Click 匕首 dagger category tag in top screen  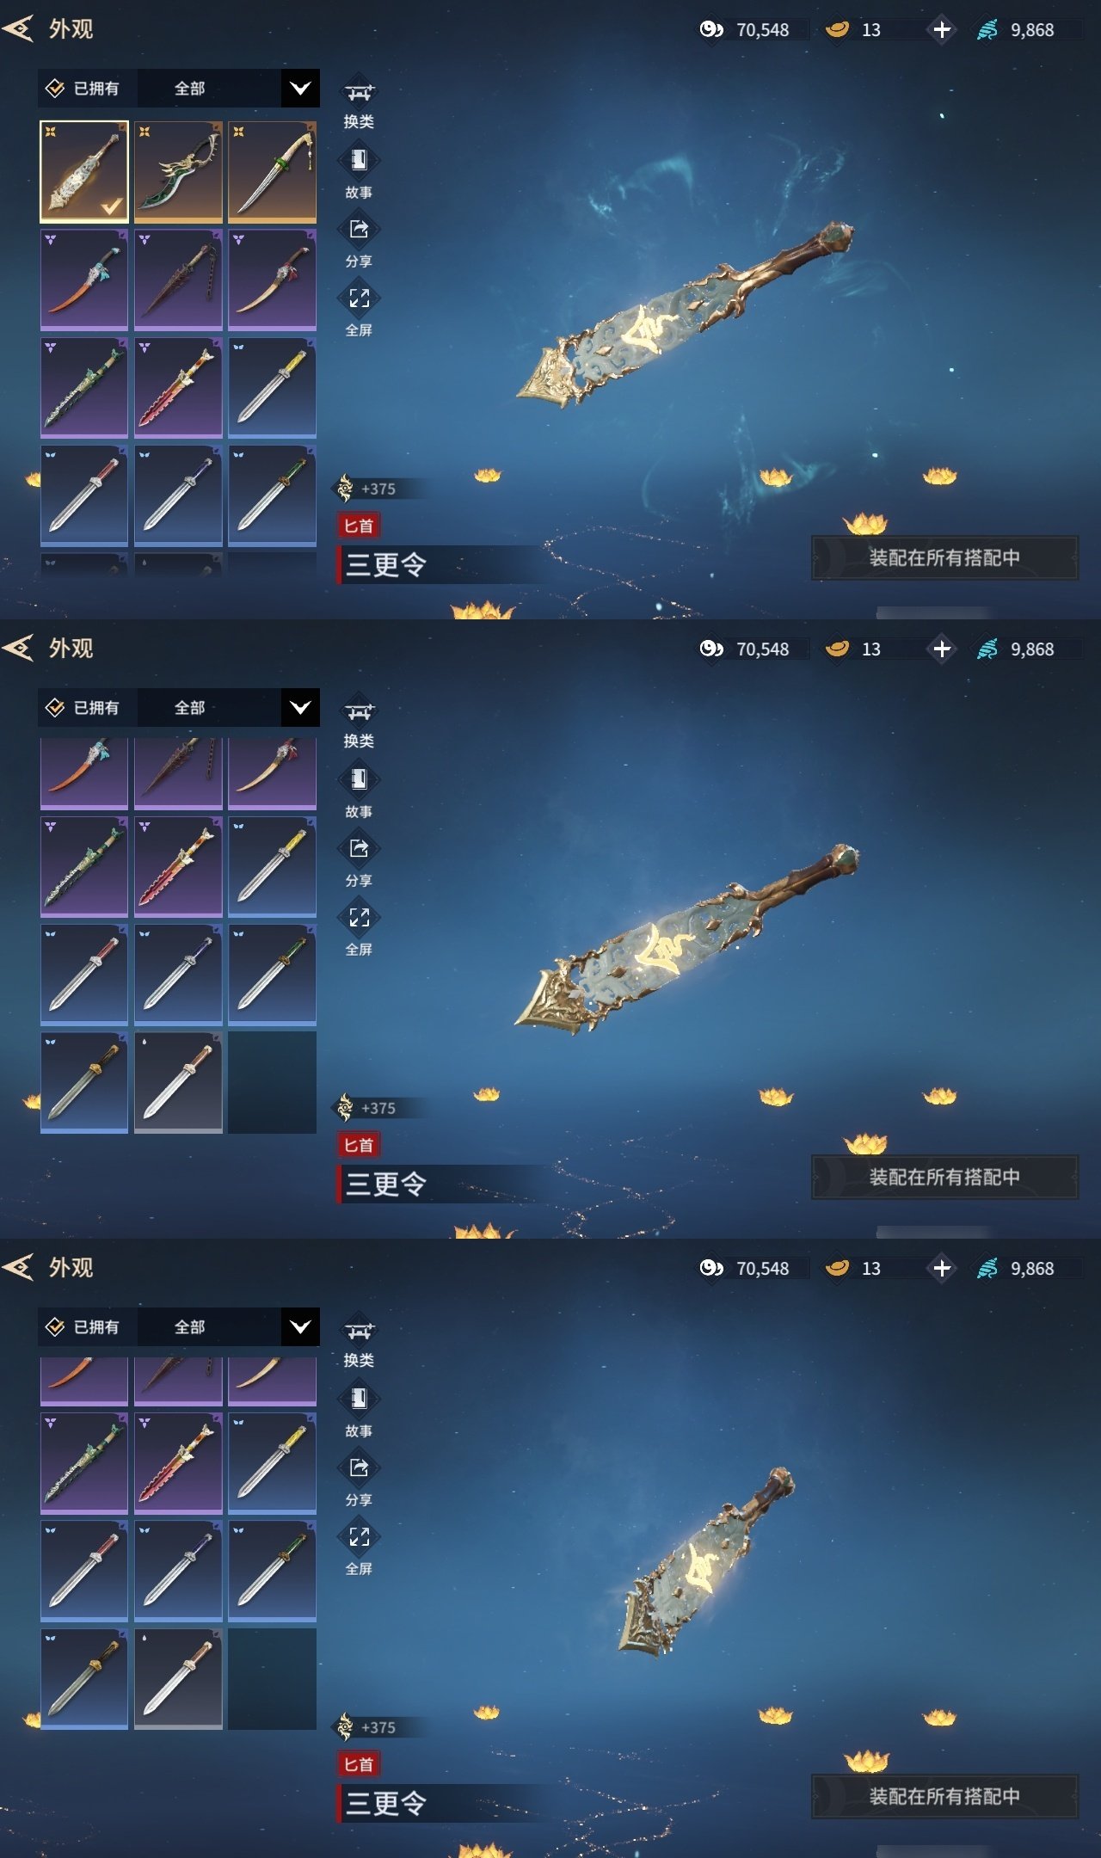tap(358, 526)
